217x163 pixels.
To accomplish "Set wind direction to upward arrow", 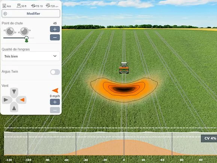I will click(x=14, y=108).
